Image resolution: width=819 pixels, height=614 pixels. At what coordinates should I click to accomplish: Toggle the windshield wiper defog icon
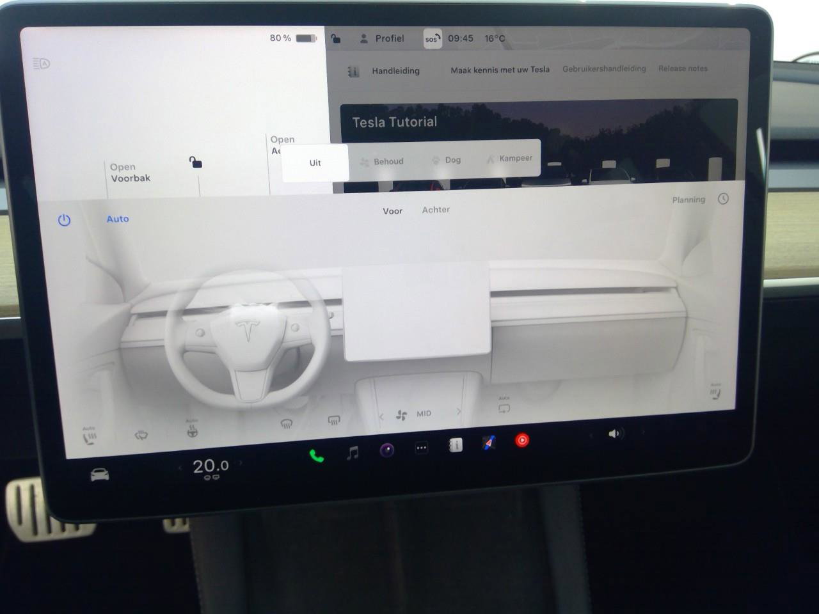click(x=141, y=436)
